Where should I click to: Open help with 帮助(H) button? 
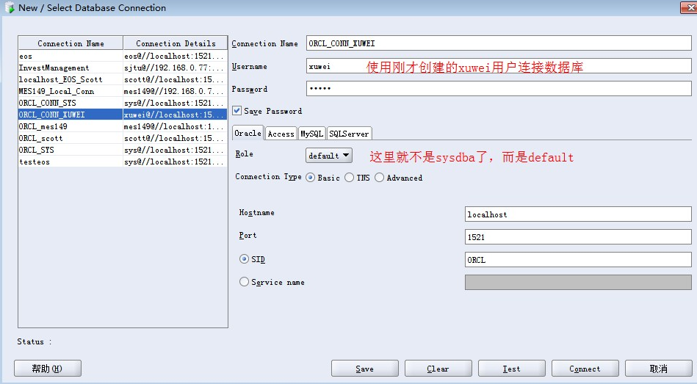coord(48,369)
